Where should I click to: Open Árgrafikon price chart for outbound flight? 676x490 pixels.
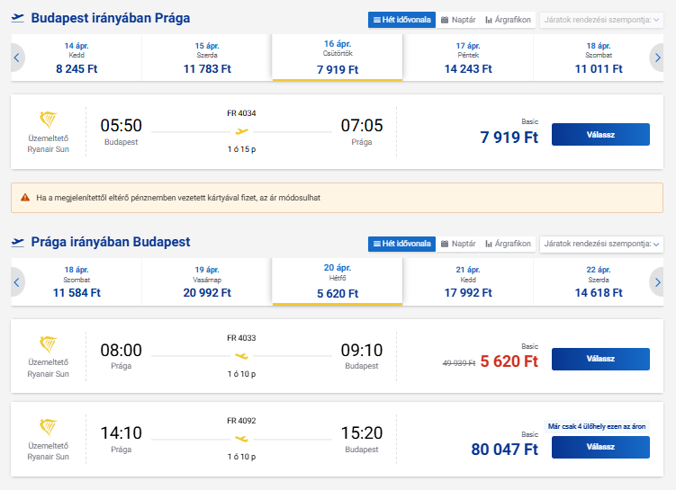pos(508,20)
